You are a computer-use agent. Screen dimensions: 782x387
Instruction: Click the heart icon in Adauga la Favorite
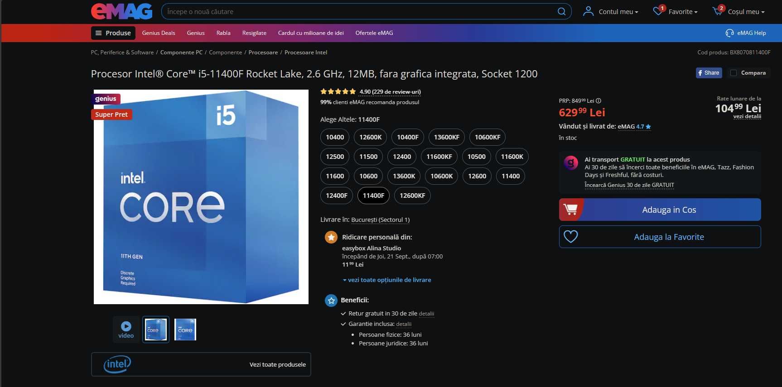pyautogui.click(x=570, y=237)
